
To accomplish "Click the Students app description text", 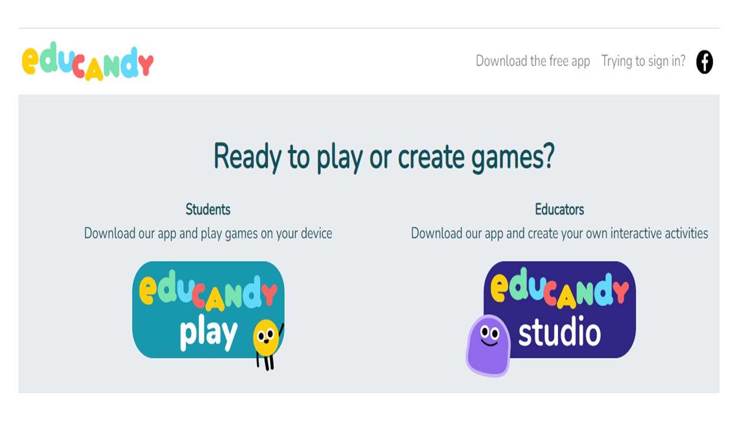I will (x=208, y=234).
